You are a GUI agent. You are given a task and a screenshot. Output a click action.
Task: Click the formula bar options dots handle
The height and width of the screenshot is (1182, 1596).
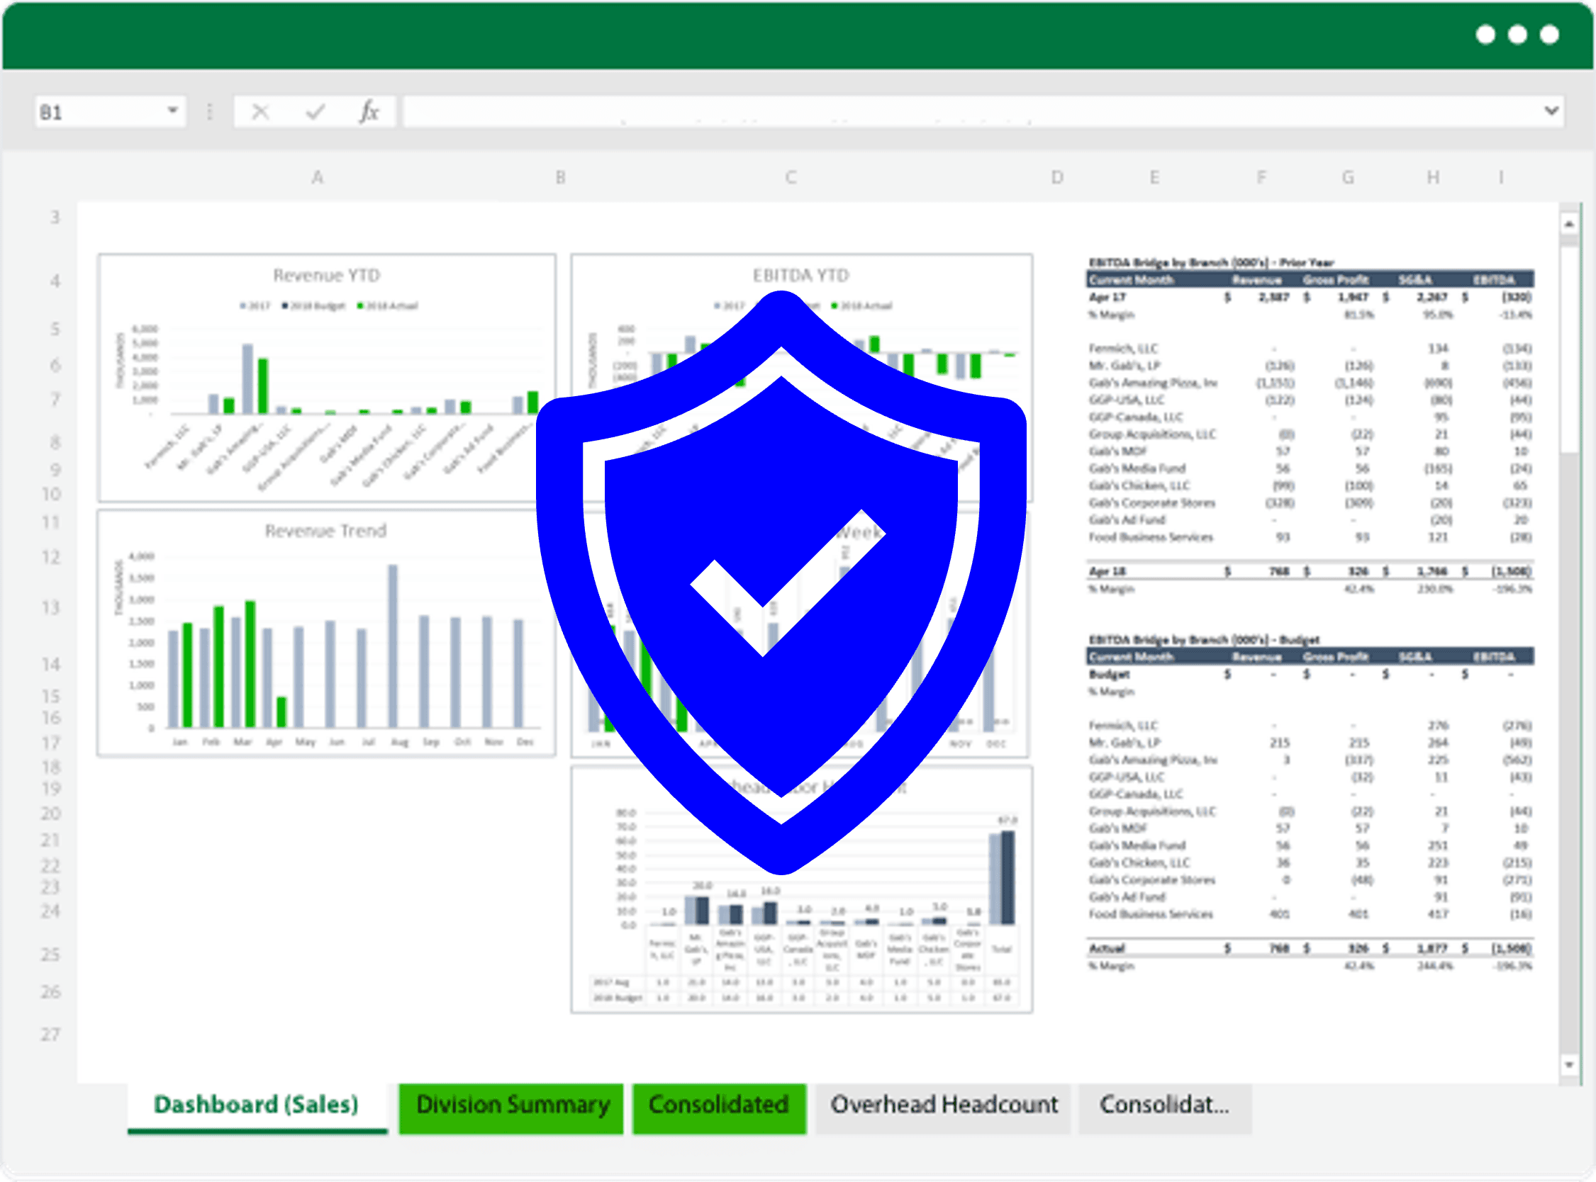click(210, 112)
